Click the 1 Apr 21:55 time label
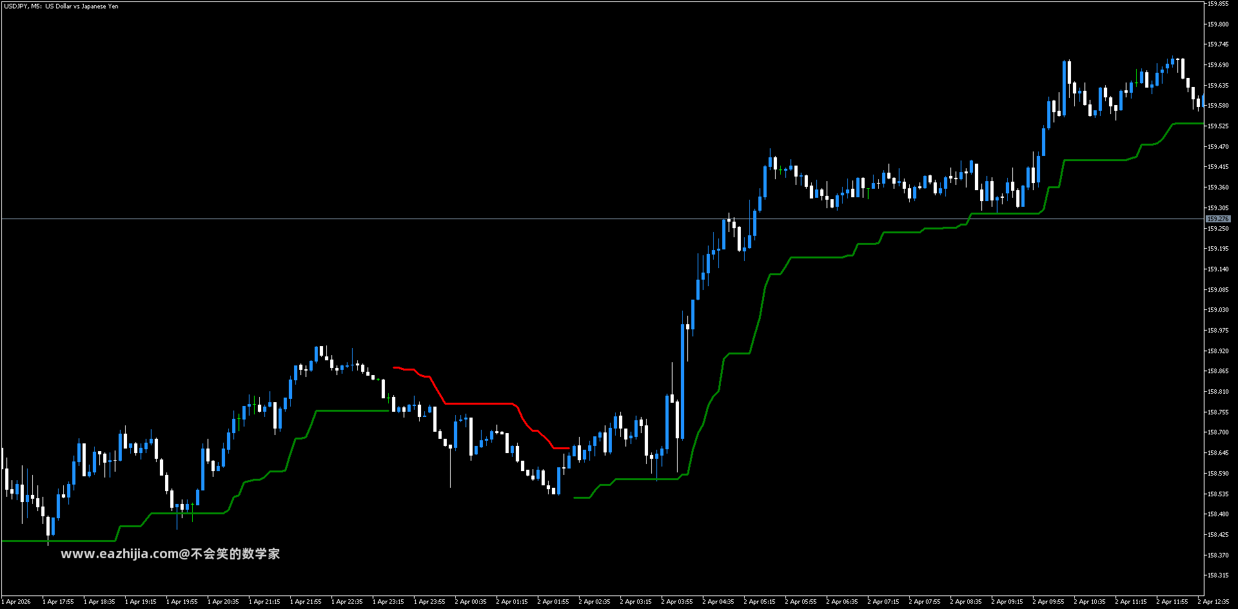Viewport: 1238px width, 609px height. point(306,602)
